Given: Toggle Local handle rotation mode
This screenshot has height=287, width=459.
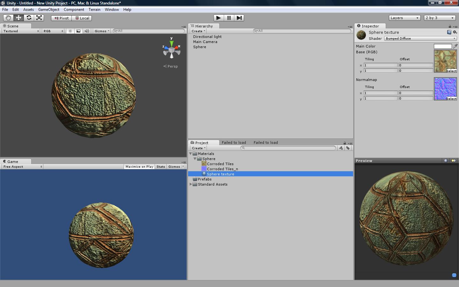Looking at the screenshot, I should coord(82,18).
